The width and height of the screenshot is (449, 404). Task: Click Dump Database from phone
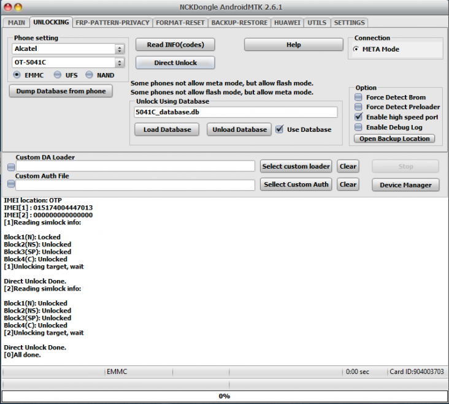coord(61,91)
